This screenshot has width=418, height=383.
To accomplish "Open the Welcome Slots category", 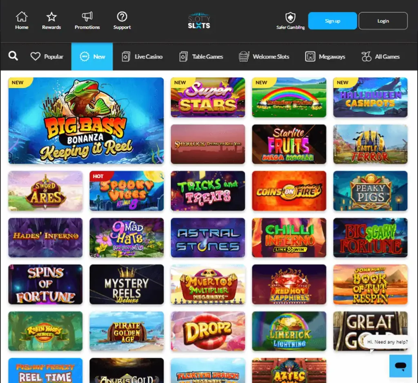I will coord(265,56).
